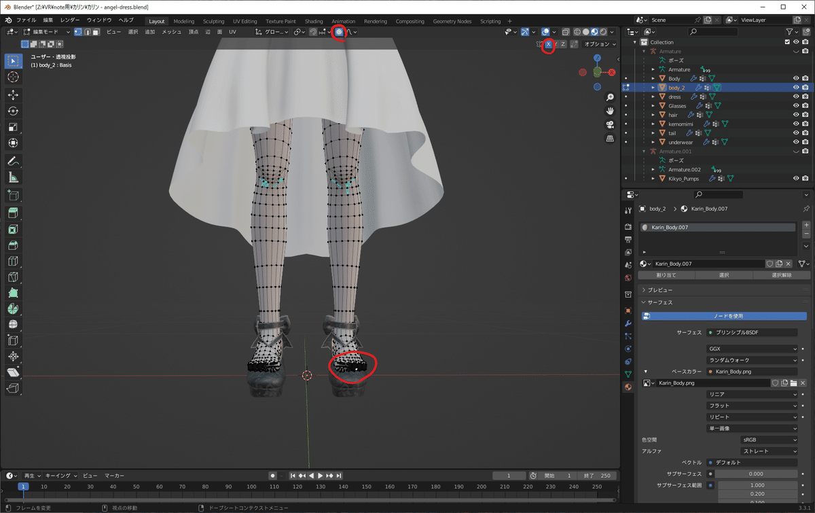815x513 pixels.
Task: Toggle Z axis mesh mirror
Action: (563, 44)
